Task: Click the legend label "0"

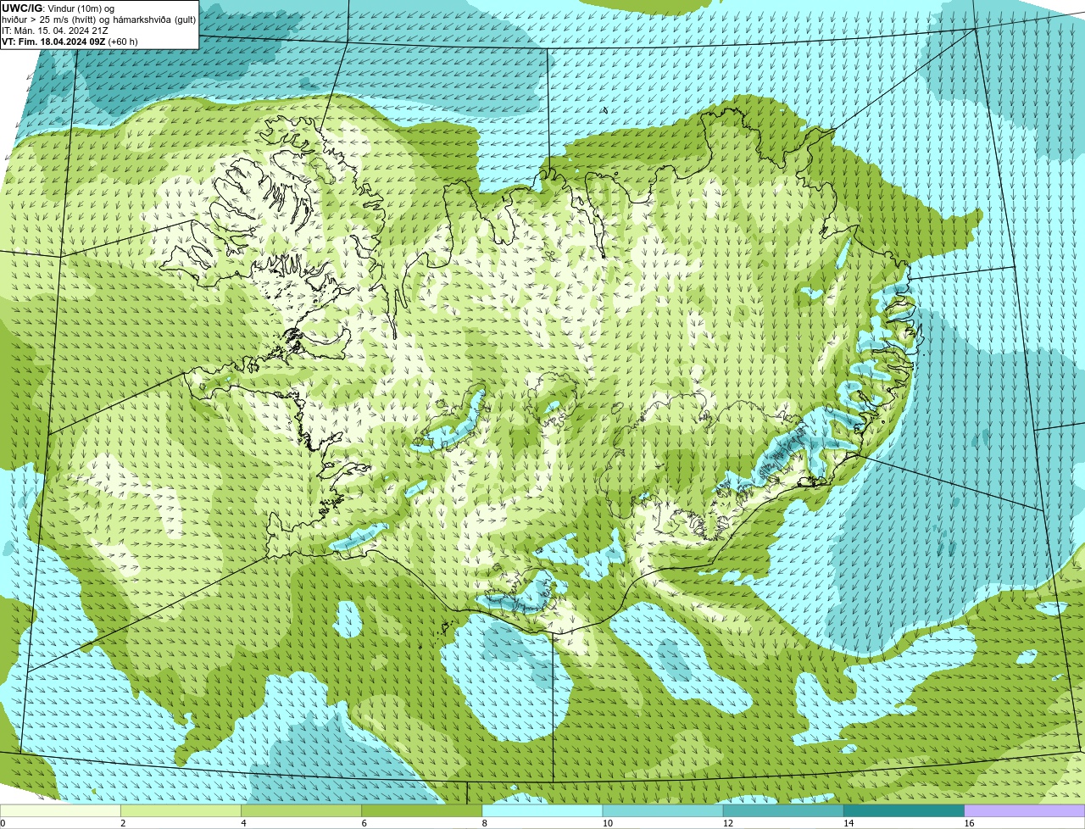Action: coord(3,823)
